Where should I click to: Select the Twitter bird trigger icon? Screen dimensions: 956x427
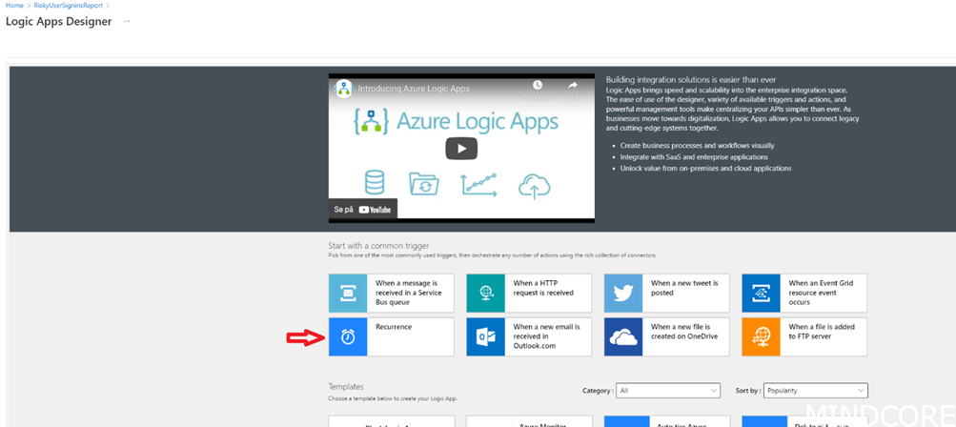(623, 294)
